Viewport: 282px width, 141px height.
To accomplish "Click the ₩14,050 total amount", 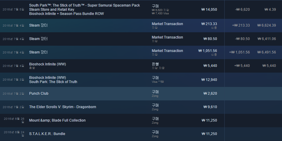I will point(209,10).
